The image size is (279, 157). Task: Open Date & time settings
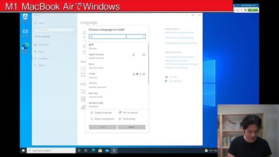click(44, 44)
